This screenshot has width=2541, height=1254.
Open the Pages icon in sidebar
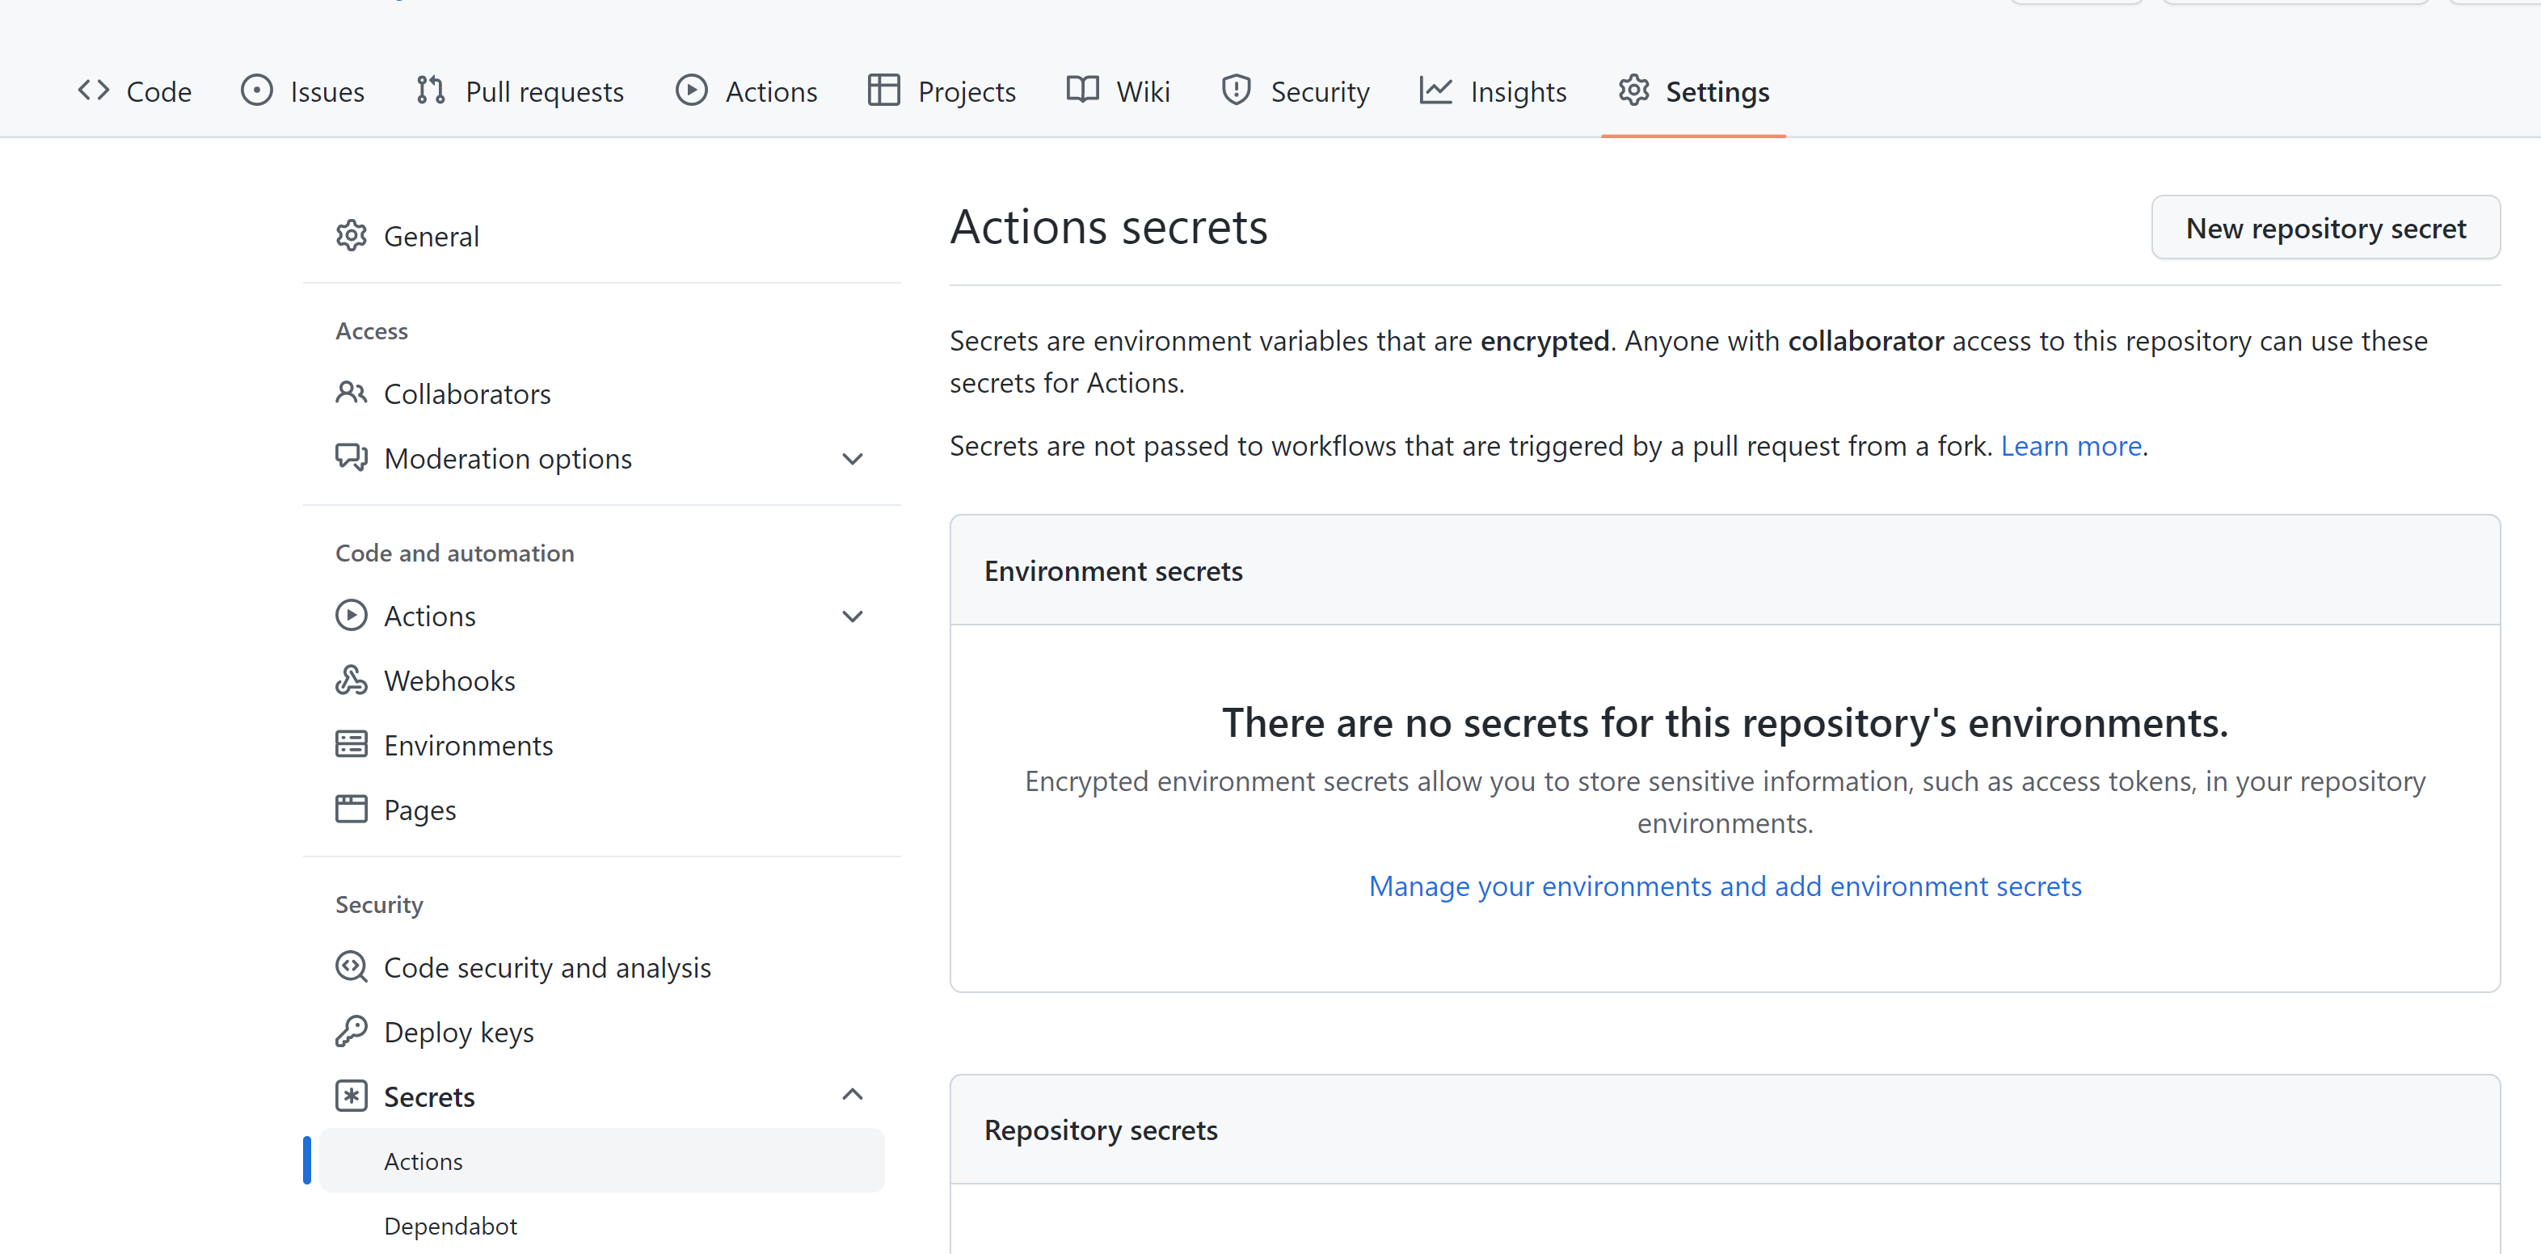(x=351, y=809)
